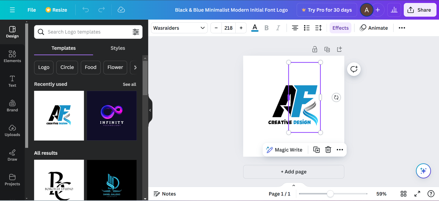Edit the font size value 218
Viewport: 439px width, 201px height.
[228, 28]
